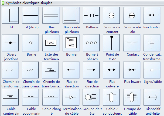Choose the Divers jonctions symbol
The width and height of the screenshot is (164, 116).
click(x=10, y=43)
